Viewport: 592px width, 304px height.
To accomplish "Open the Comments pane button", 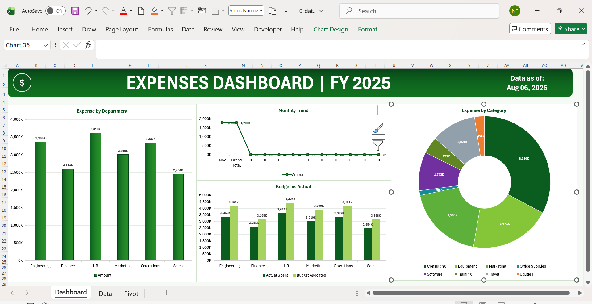I will (530, 29).
